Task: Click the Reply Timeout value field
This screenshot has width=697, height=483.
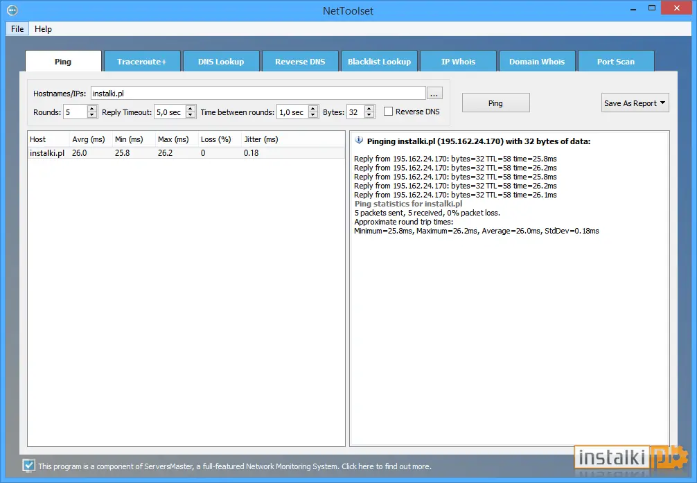Action: click(x=170, y=112)
